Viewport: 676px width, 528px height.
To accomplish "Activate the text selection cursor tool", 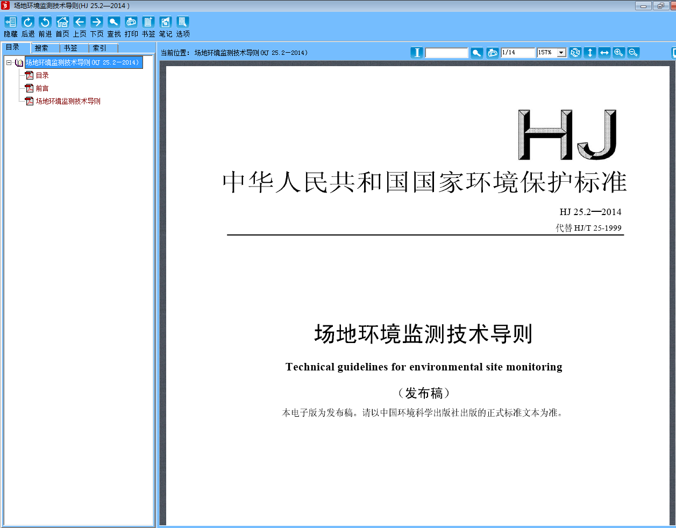I will (417, 52).
